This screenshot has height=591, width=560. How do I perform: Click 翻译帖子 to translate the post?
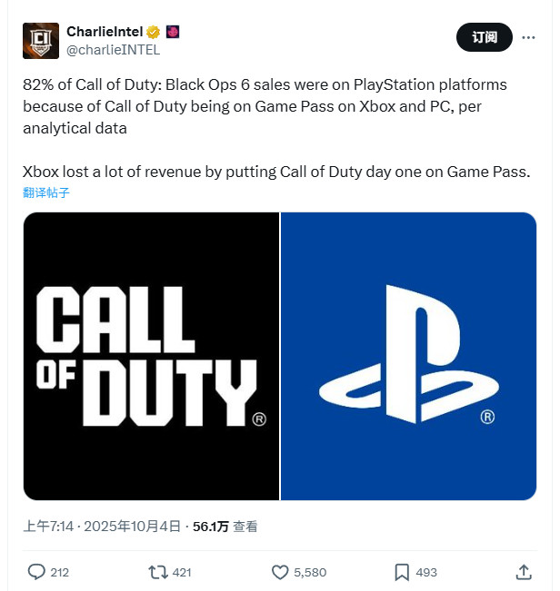pos(46,192)
